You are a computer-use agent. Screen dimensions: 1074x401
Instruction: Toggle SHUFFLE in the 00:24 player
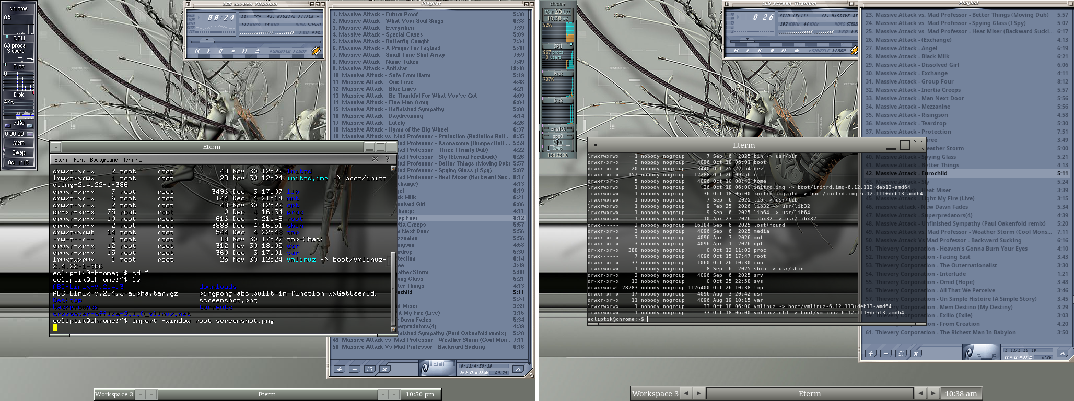click(281, 51)
